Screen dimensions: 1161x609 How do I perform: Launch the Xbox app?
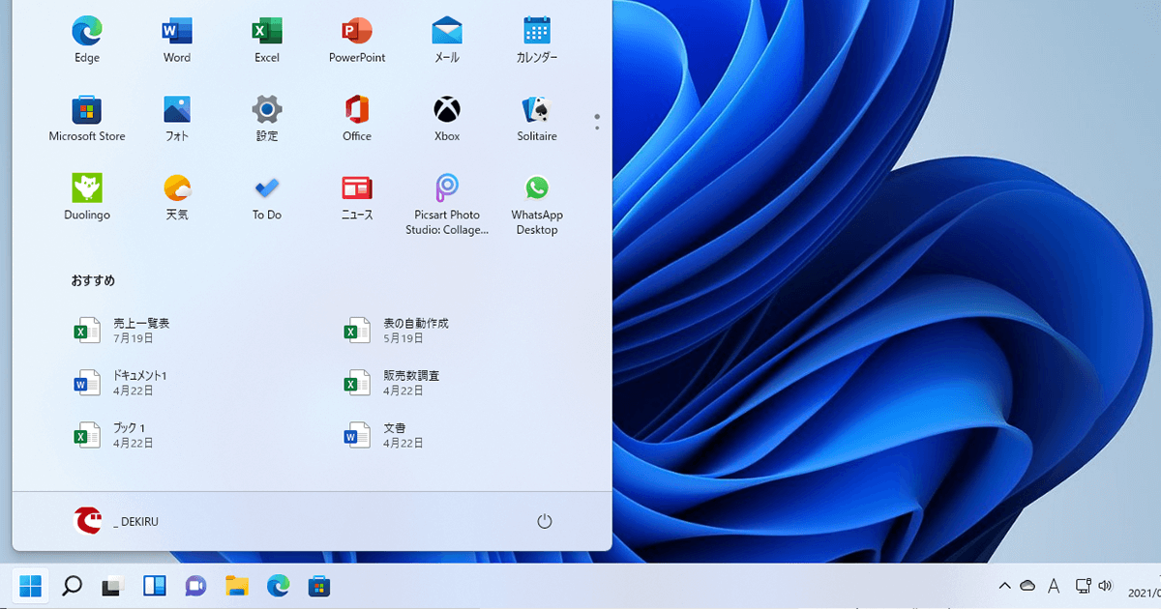pyautogui.click(x=447, y=119)
